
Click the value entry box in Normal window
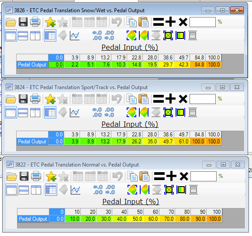click(204, 176)
